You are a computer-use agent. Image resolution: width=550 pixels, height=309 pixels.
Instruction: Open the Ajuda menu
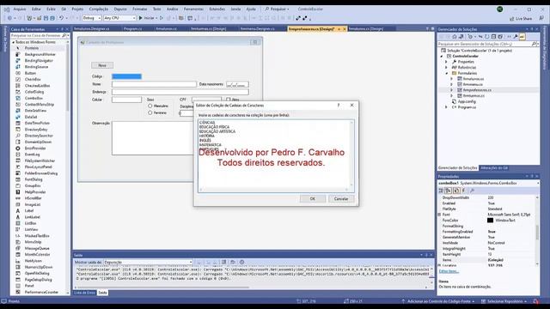(251, 9)
